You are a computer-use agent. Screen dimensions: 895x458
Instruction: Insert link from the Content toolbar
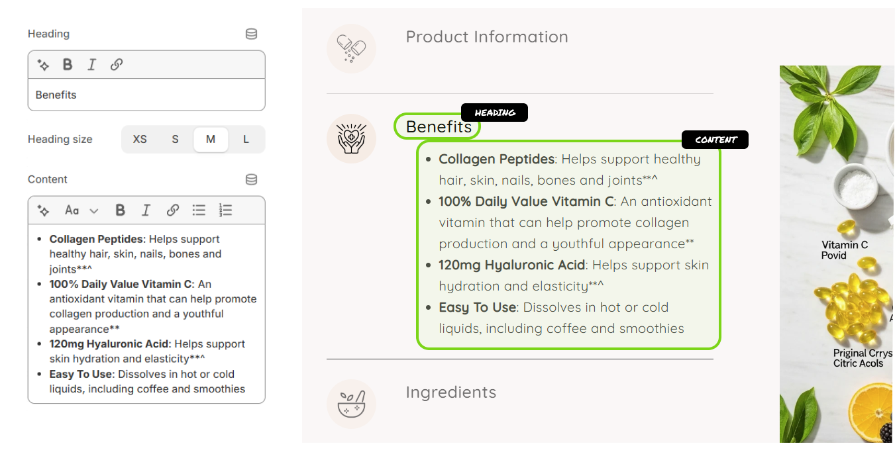pyautogui.click(x=172, y=210)
